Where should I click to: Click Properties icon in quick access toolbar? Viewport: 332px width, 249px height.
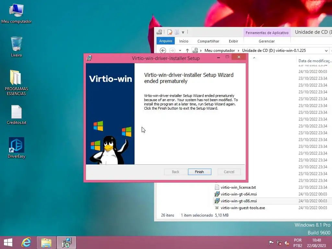click(x=170, y=32)
